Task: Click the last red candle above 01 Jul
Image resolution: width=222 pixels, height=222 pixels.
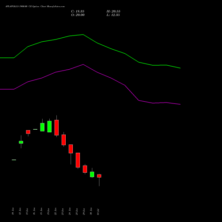Action: click(x=99, y=176)
